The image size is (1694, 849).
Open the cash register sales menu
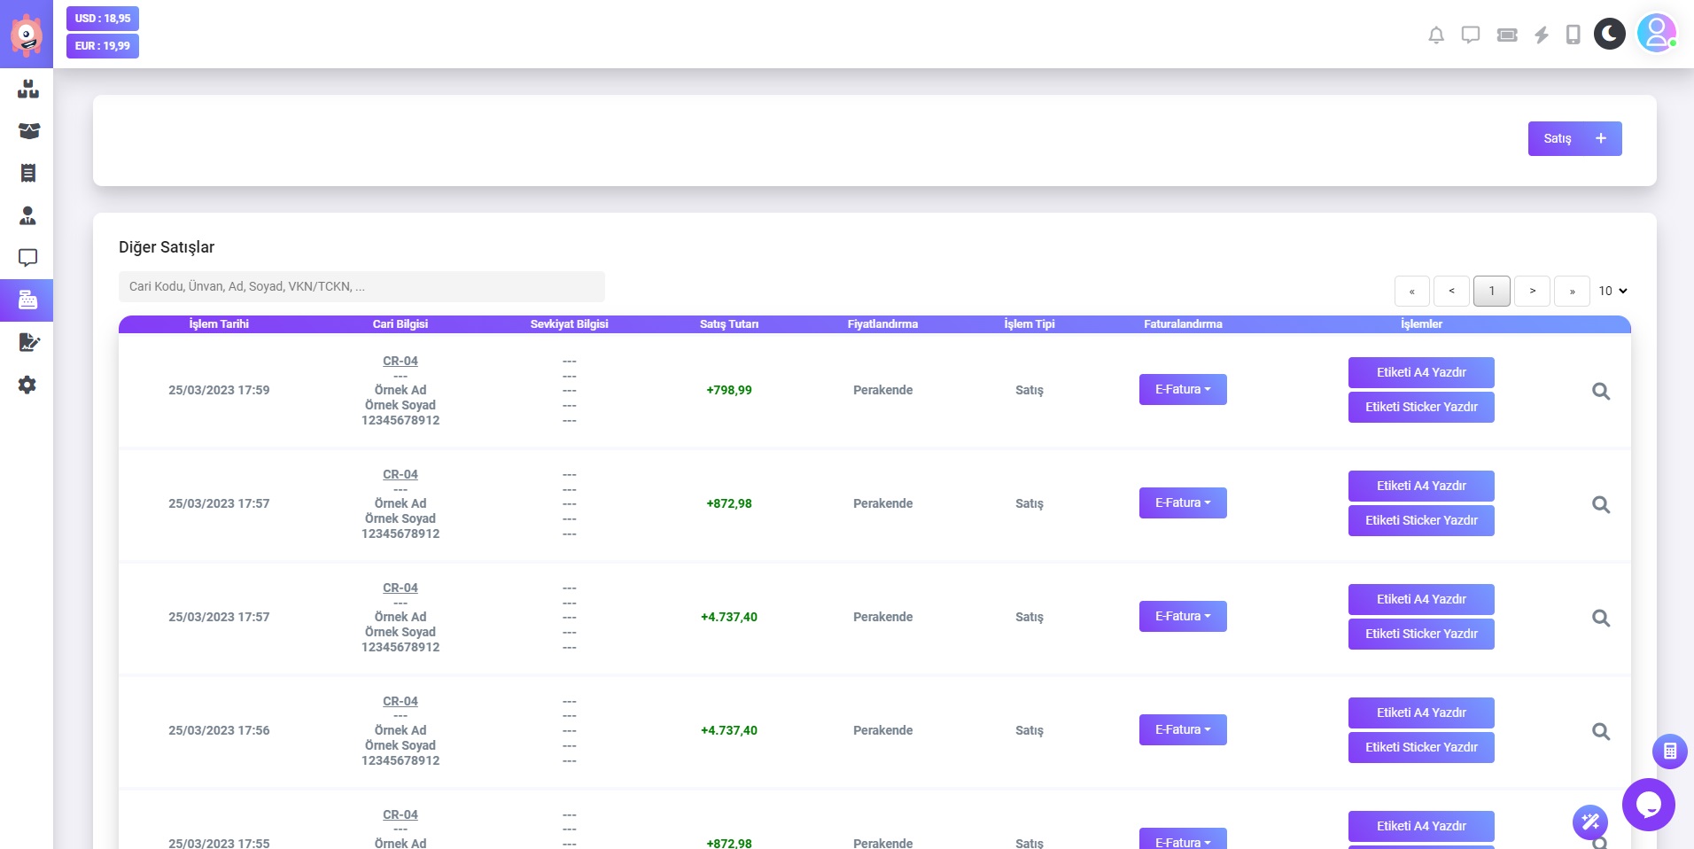point(27,300)
